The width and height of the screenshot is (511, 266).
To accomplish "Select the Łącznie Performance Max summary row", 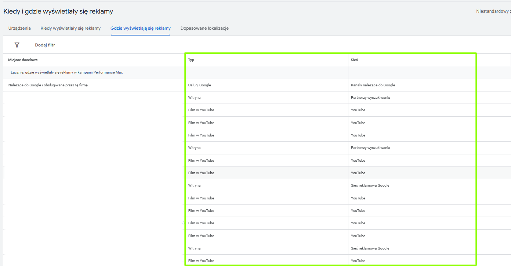I will (x=67, y=72).
